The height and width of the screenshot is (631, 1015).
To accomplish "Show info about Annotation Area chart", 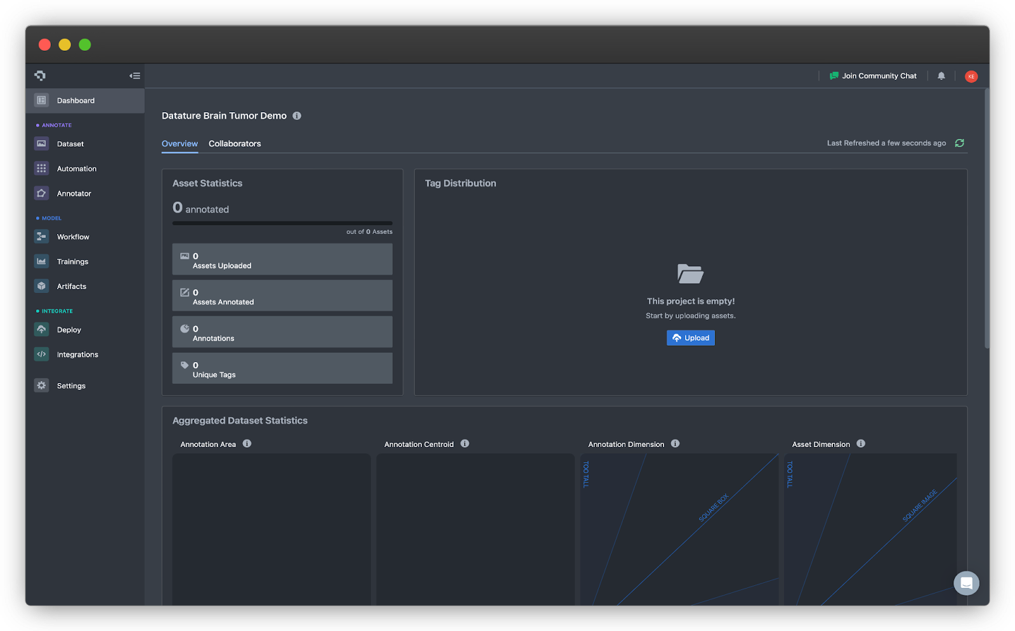I will tap(247, 443).
